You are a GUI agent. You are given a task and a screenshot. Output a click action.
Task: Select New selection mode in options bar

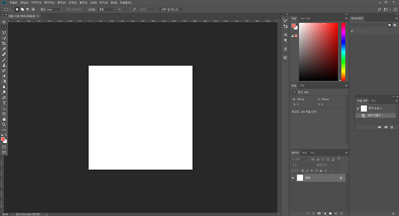point(17,9)
